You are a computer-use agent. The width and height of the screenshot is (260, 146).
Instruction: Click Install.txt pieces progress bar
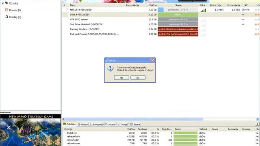(x=185, y=133)
